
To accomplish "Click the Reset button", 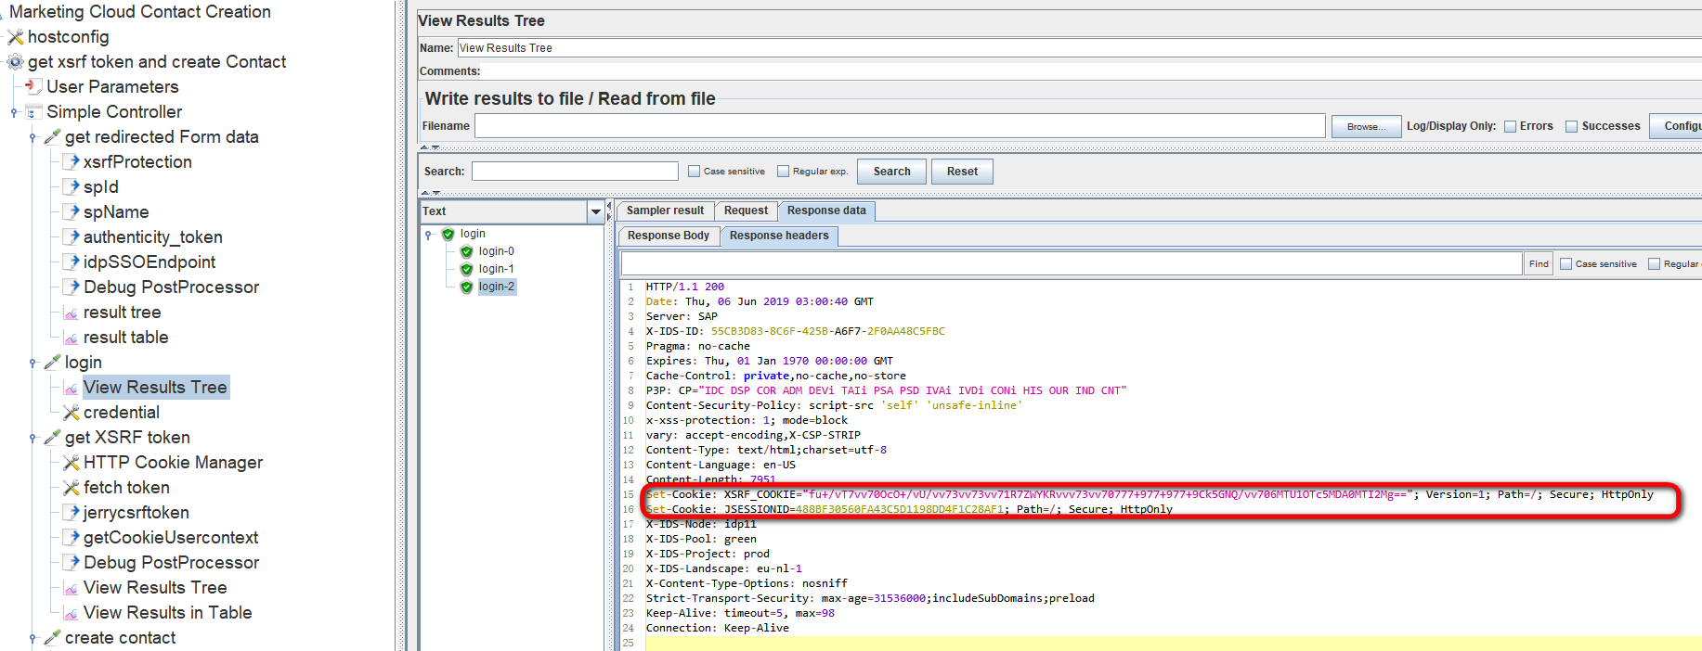I will [x=962, y=172].
